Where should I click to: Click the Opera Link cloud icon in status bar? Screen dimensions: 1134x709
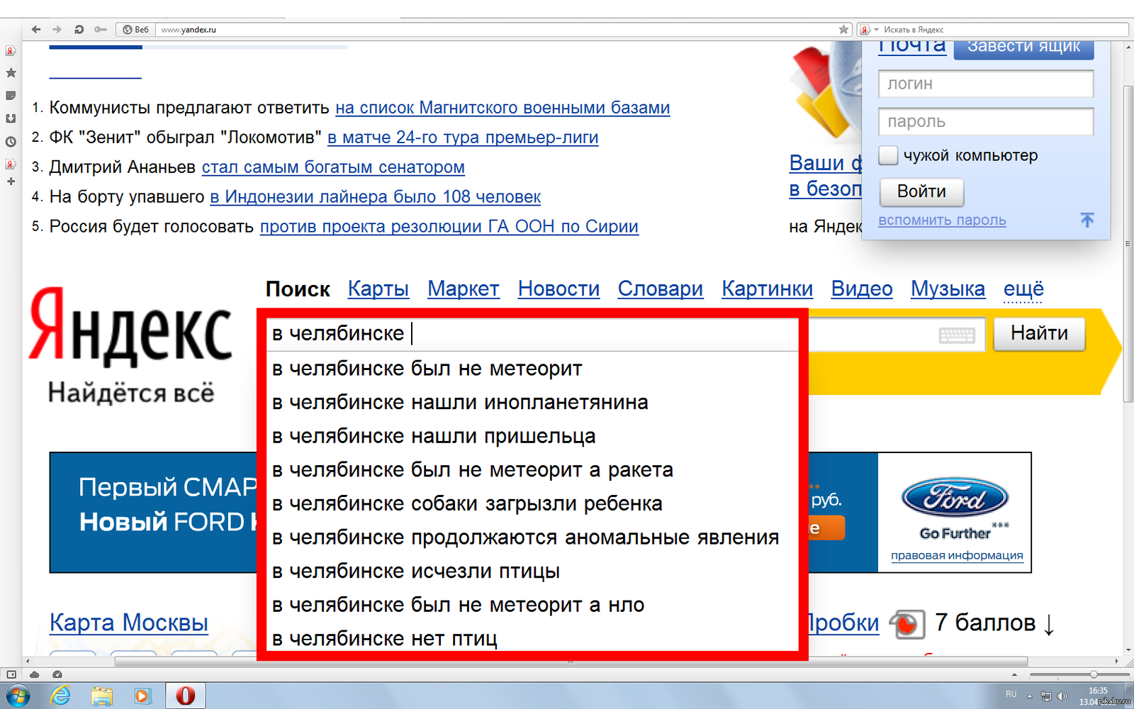[34, 674]
